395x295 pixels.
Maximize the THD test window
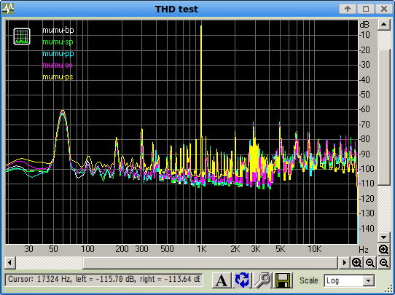click(366, 9)
